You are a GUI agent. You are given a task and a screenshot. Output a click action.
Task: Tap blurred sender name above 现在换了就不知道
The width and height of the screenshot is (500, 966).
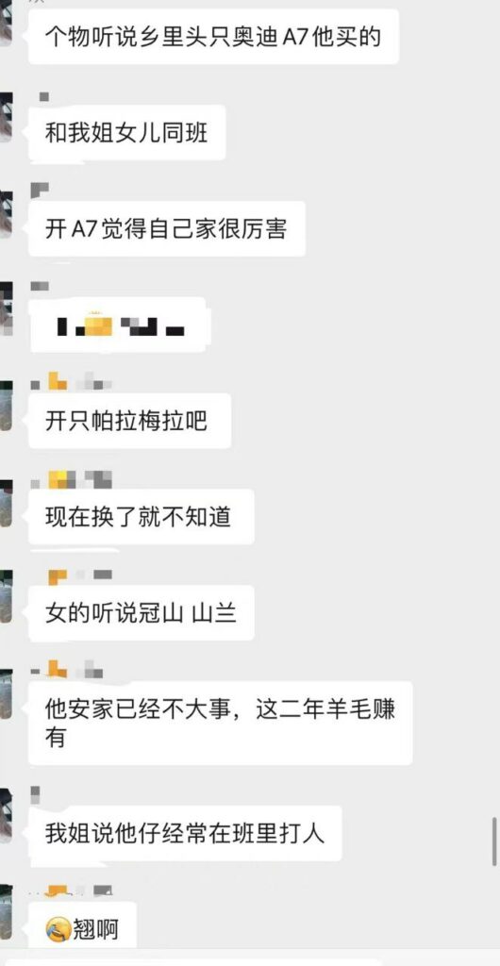tap(71, 478)
